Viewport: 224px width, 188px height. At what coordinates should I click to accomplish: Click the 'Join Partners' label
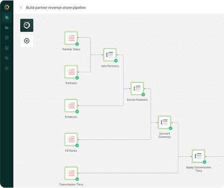tap(110, 66)
